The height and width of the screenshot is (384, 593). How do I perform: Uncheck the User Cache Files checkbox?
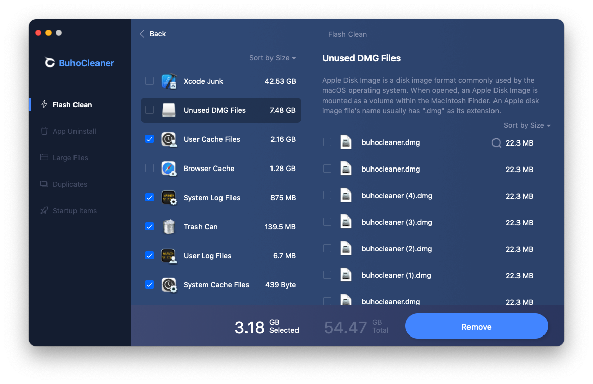tap(150, 139)
